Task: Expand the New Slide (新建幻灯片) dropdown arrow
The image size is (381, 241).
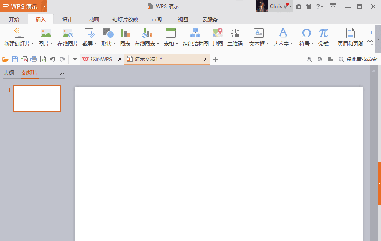Action: [x=33, y=44]
